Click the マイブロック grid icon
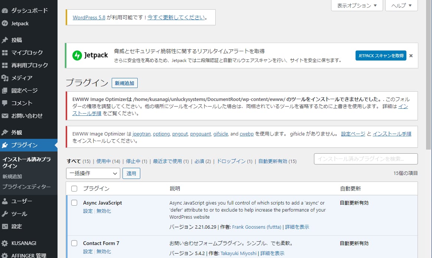Screen dimensions: 432x258 point(5,53)
